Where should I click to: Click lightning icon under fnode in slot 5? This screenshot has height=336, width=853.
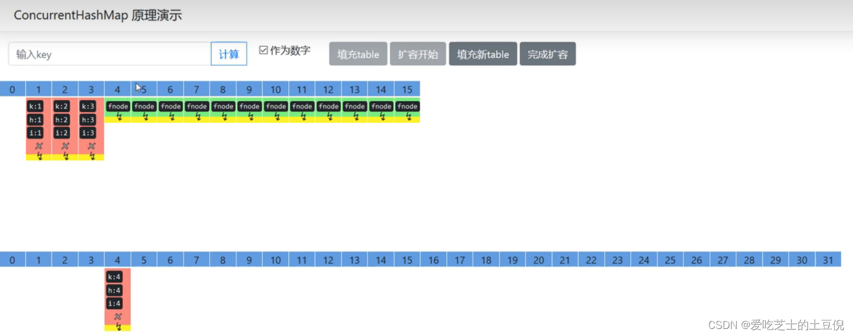pyautogui.click(x=145, y=117)
